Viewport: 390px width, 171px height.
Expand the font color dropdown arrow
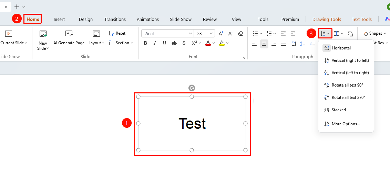click(x=214, y=43)
